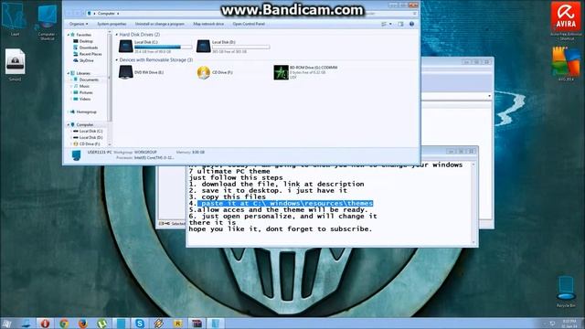Click text '1. download the file, link at description'
The height and width of the screenshot is (329, 585).
[x=276, y=184]
